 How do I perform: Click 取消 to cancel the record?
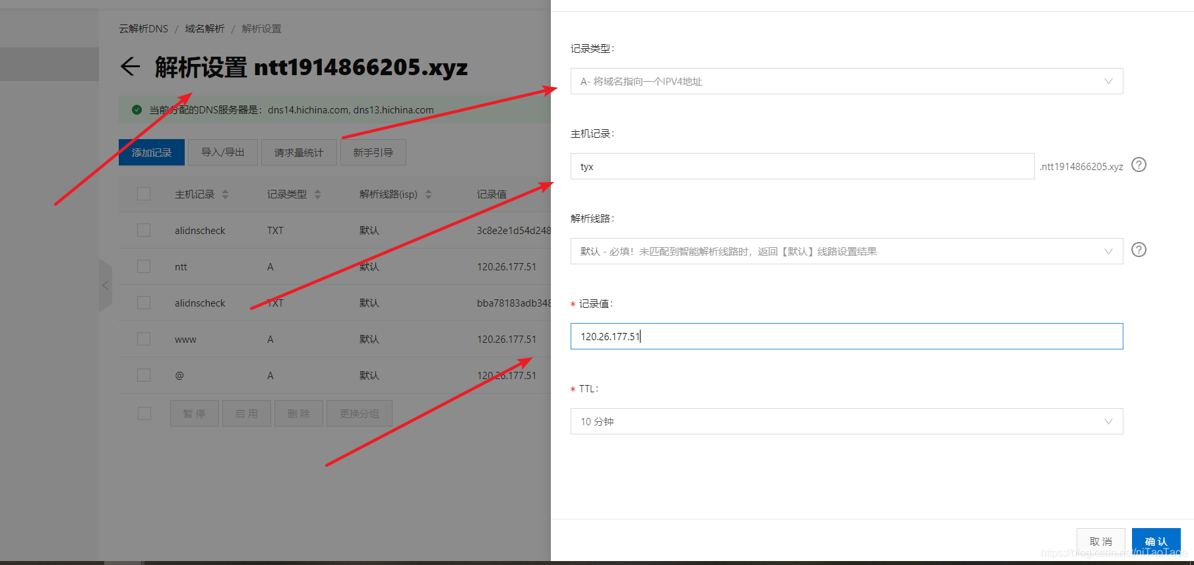coord(1101,541)
